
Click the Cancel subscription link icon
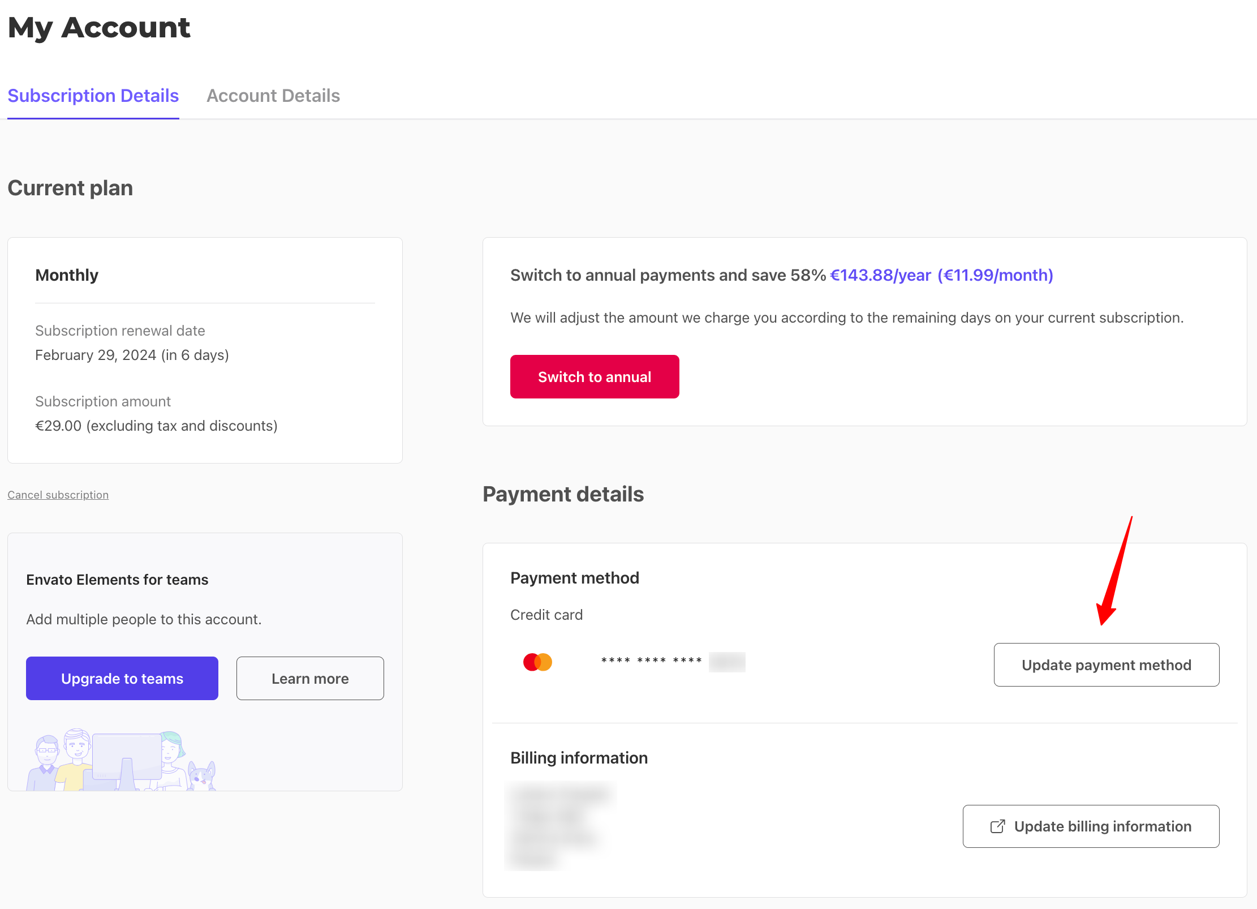[x=59, y=494]
